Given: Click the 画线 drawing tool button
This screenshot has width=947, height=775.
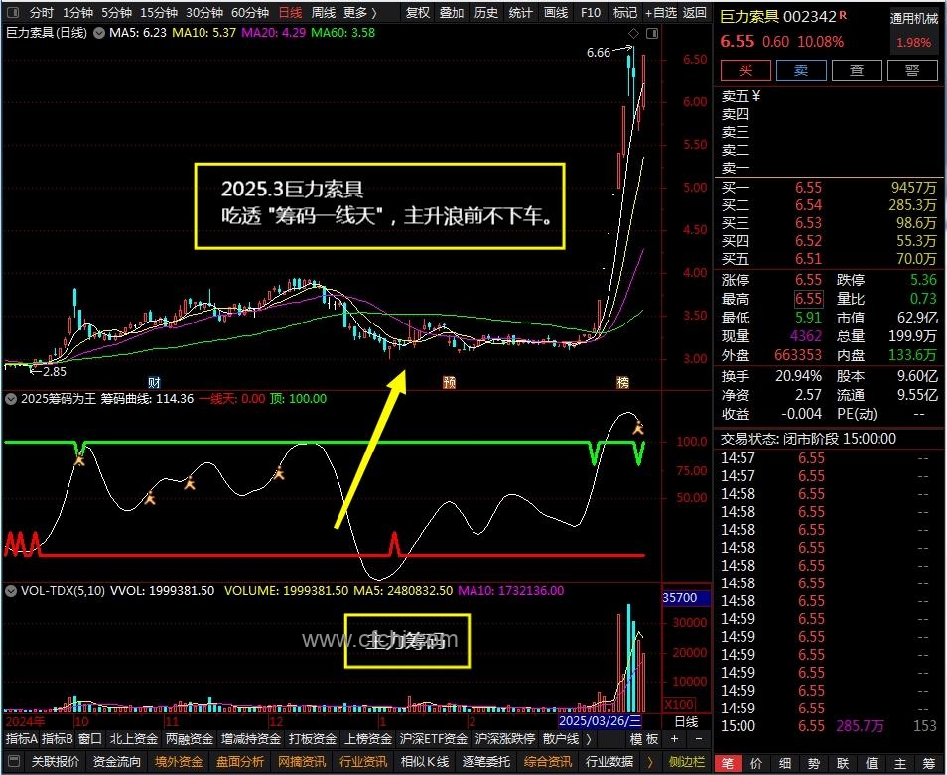Looking at the screenshot, I should [556, 13].
